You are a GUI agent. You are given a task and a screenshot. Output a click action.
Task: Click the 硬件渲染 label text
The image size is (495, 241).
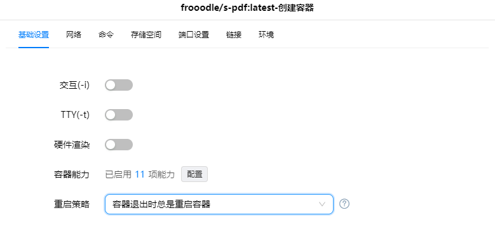(72, 145)
